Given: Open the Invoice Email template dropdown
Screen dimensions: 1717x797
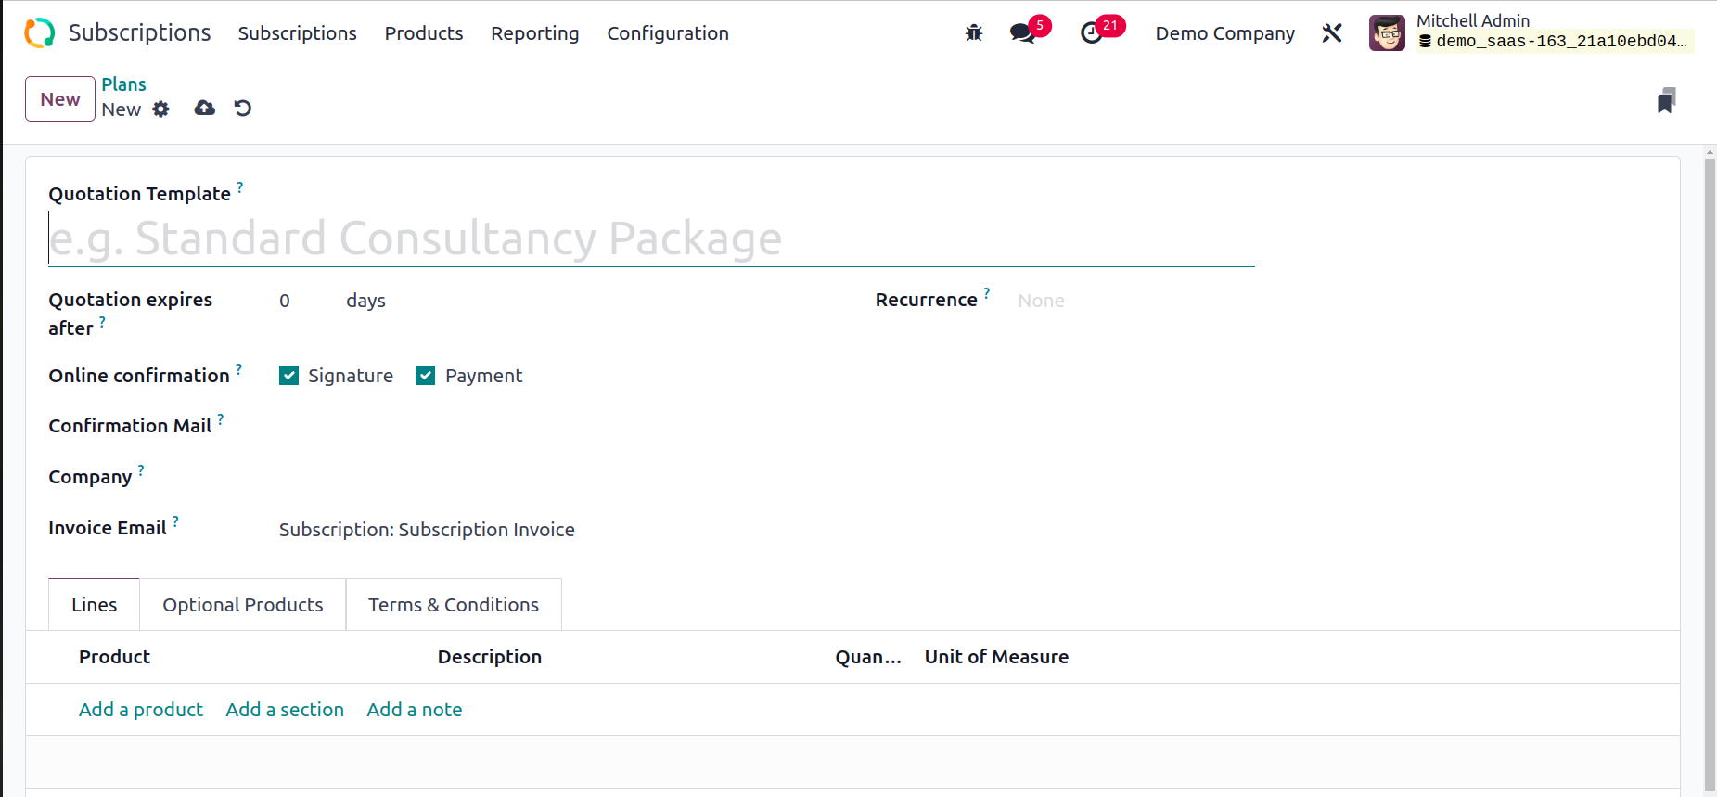Looking at the screenshot, I should (x=427, y=530).
